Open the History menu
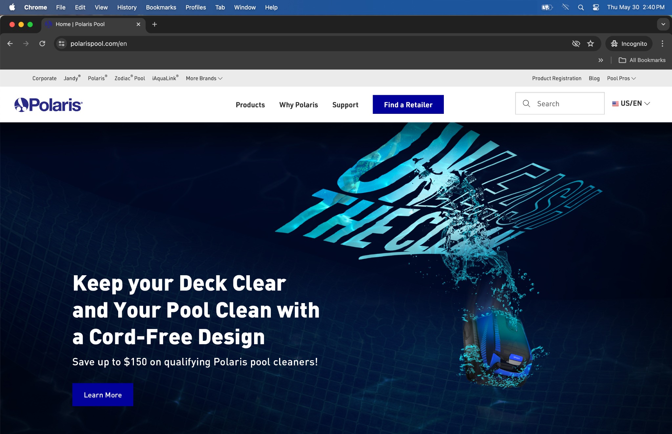This screenshot has height=434, width=672. (x=127, y=7)
